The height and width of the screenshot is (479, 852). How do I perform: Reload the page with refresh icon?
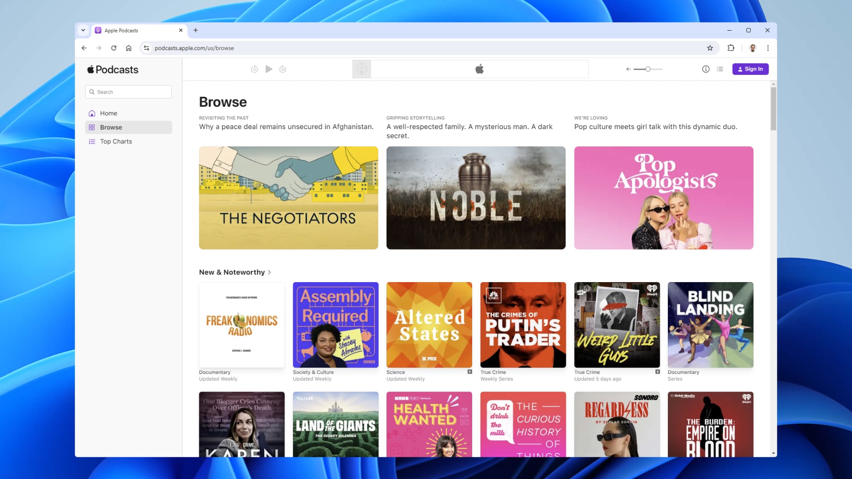point(114,48)
